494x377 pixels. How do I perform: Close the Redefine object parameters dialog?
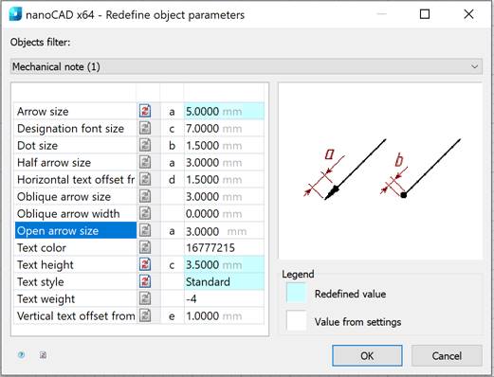tap(468, 14)
